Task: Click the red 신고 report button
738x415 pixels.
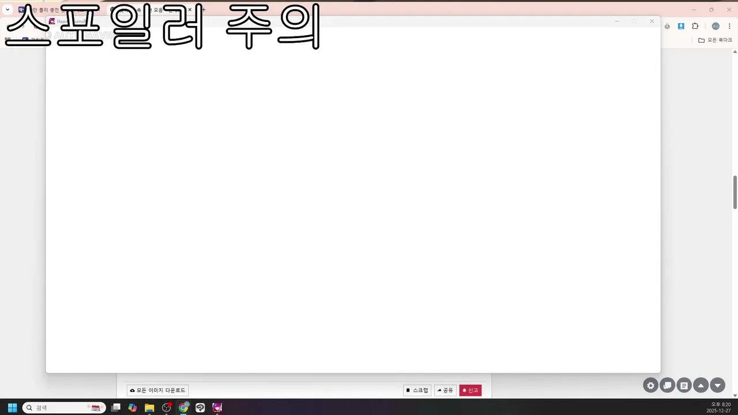Action: point(470,390)
